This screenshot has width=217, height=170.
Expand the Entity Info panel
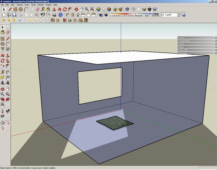tap(196, 50)
